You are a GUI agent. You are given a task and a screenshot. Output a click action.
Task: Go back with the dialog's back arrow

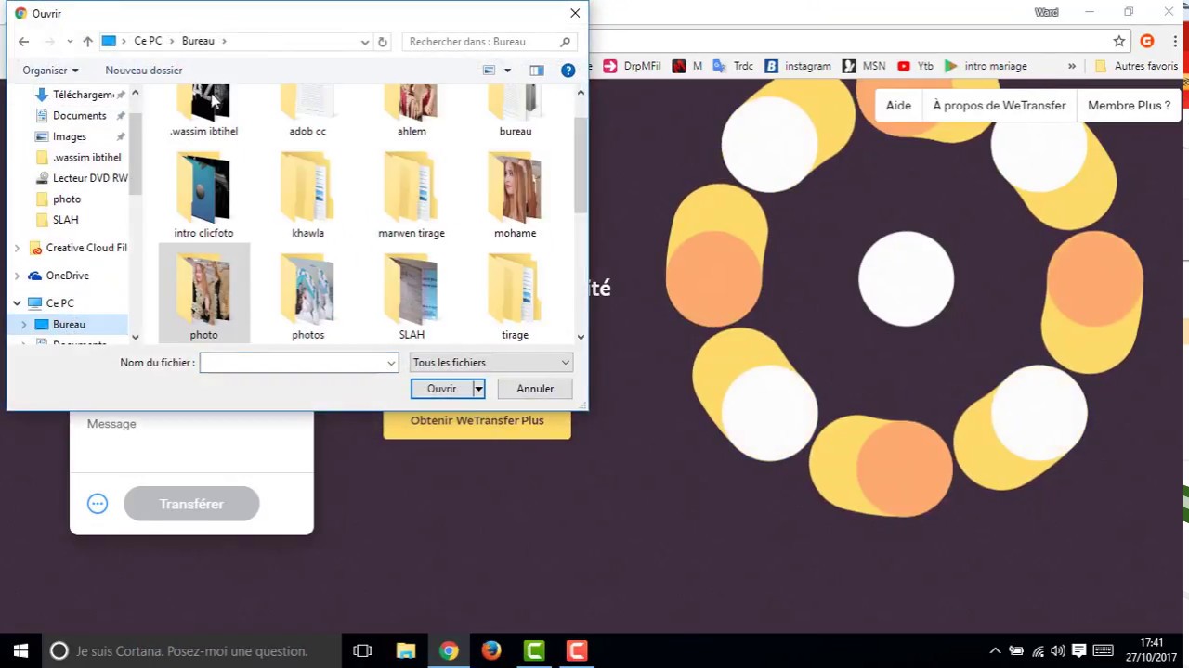coord(24,41)
